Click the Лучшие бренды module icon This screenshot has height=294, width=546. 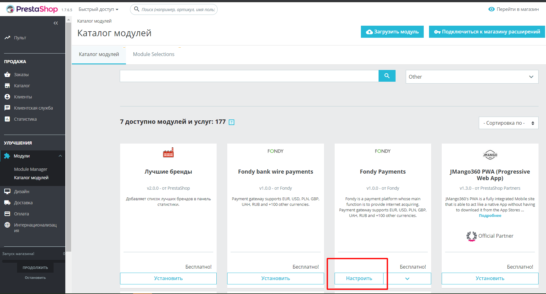168,152
